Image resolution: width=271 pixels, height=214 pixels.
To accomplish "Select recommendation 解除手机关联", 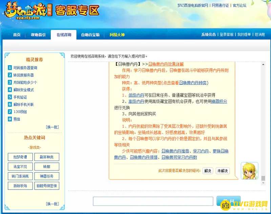I will point(23,104).
